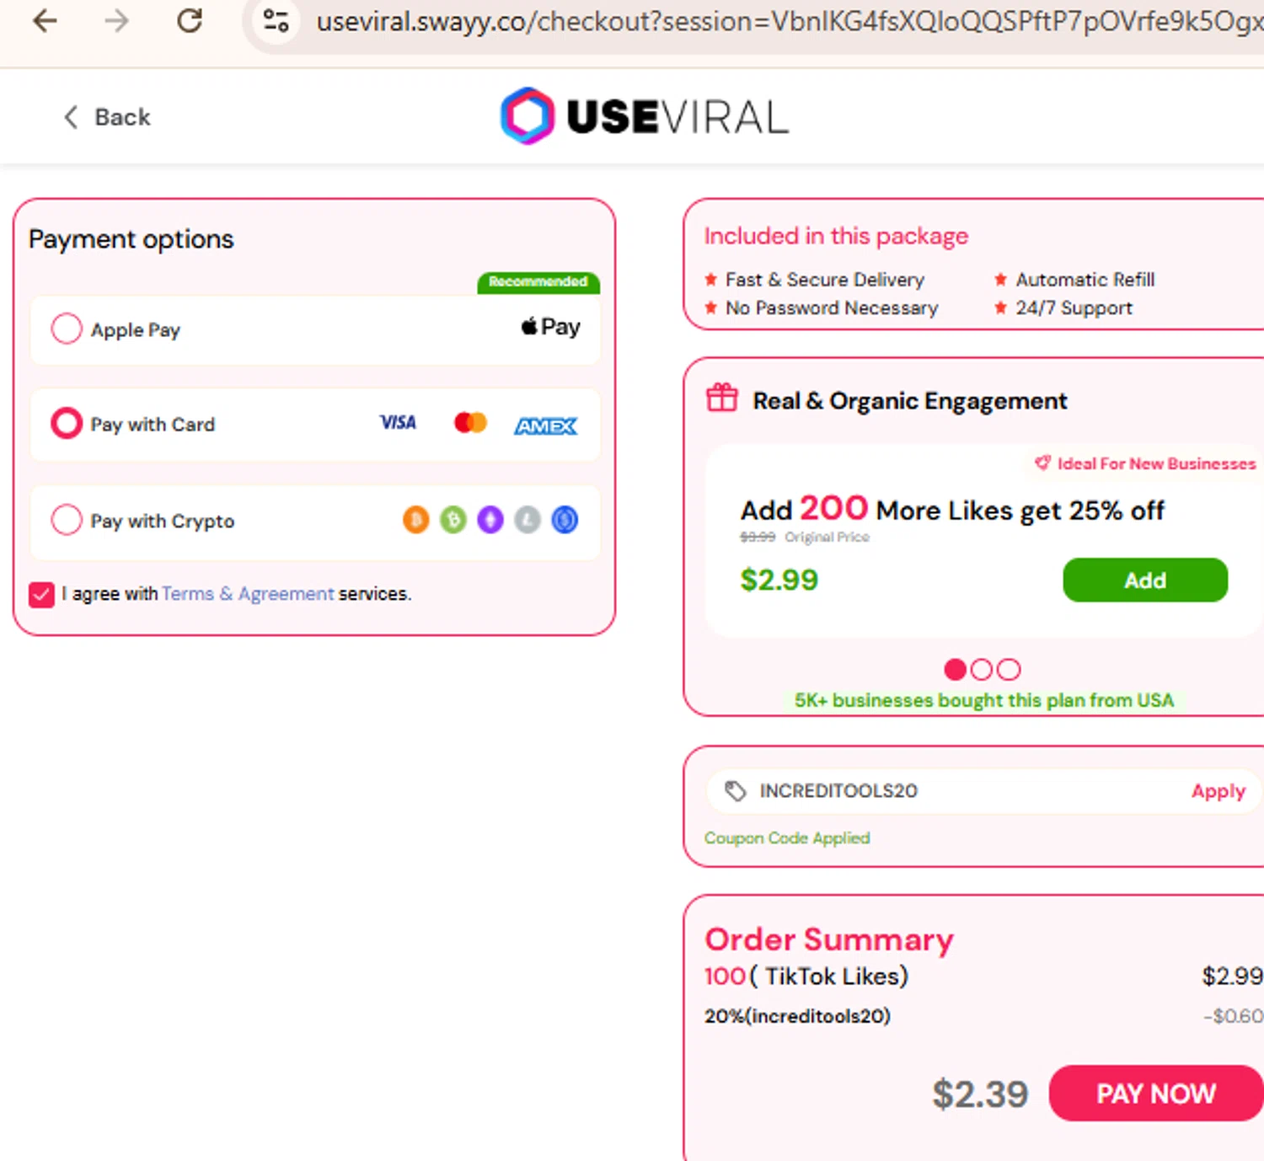The height and width of the screenshot is (1161, 1264).
Task: Click Real & Organic Engagement heading
Action: pos(910,401)
